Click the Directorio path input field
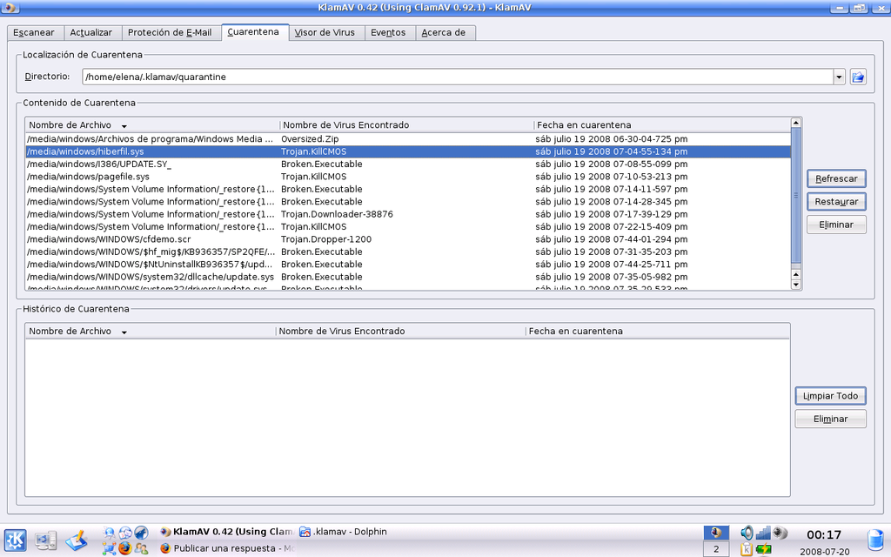This screenshot has height=557, width=891. coord(458,77)
